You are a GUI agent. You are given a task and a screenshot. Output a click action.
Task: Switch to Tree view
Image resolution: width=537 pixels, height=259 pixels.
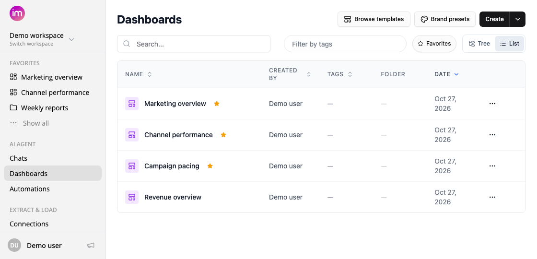[x=479, y=44]
